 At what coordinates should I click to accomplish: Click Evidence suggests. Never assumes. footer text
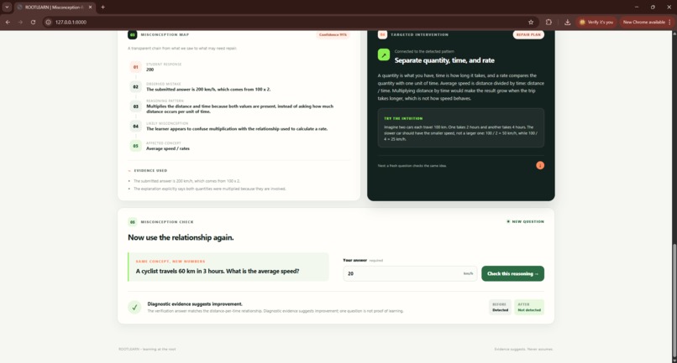point(523,350)
